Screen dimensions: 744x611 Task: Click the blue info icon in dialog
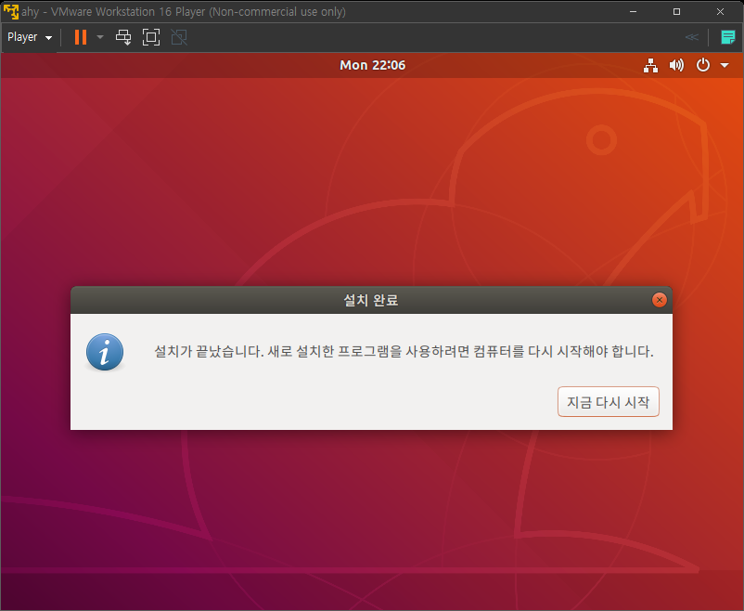coord(105,352)
